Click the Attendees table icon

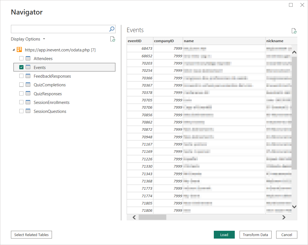28,58
